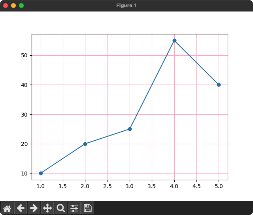Activate the Pan axes tool

tap(47, 208)
